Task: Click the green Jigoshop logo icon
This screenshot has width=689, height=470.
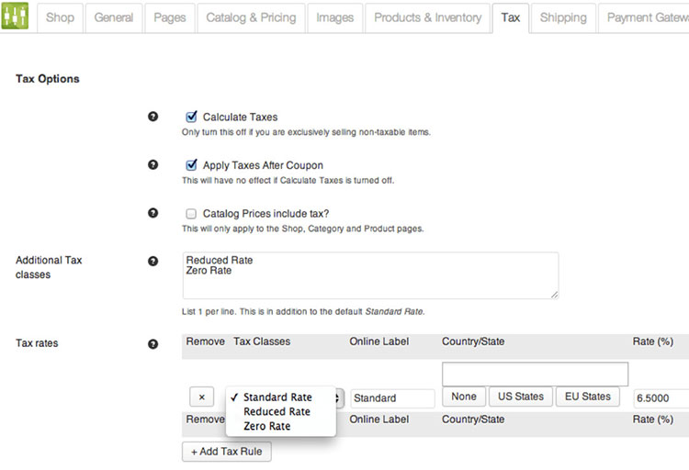Action: click(x=17, y=17)
